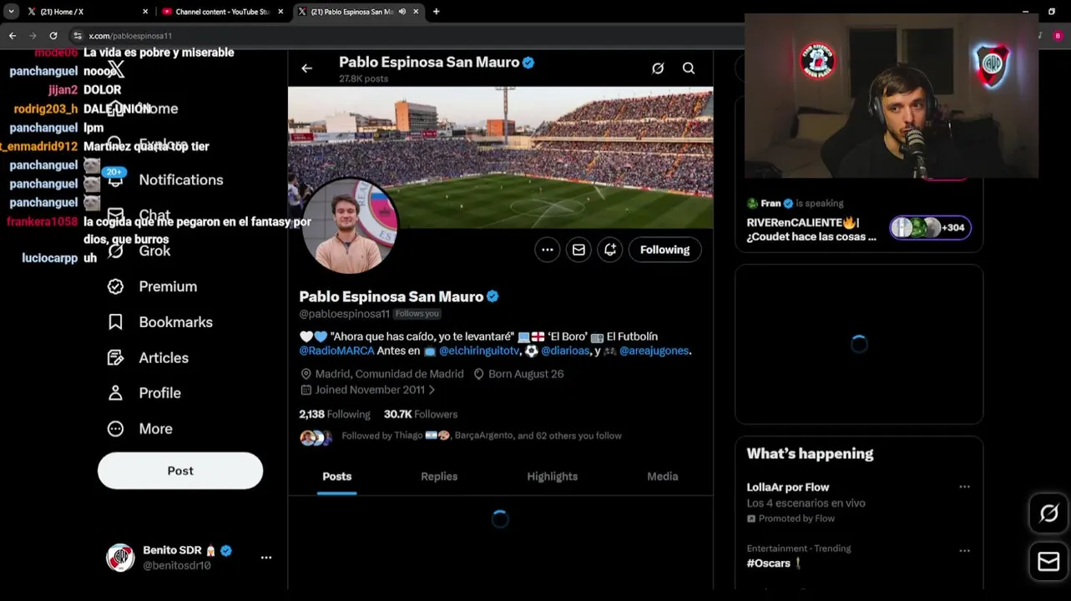The image size is (1071, 601).
Task: Open floating Messages envelope button
Action: (x=1048, y=562)
